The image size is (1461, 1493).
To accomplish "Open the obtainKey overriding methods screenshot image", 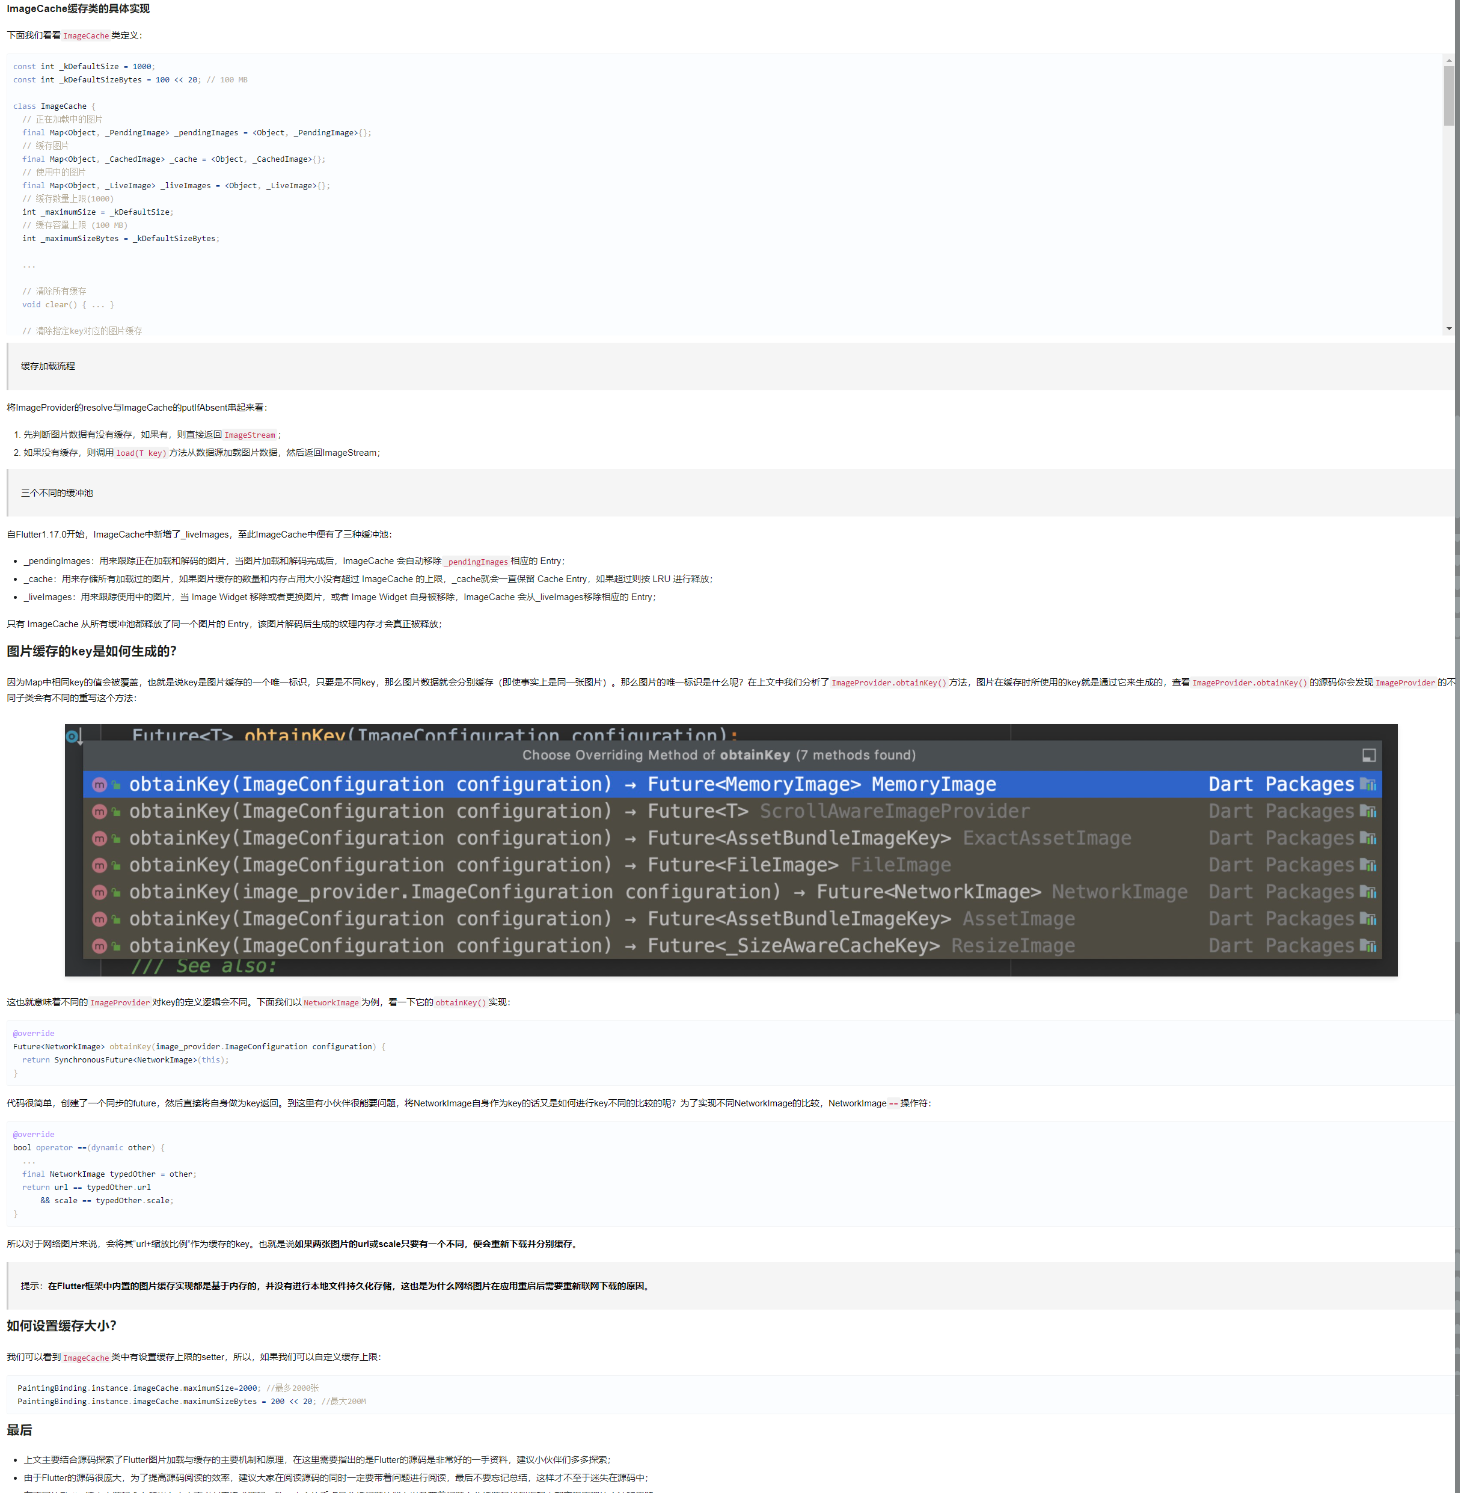I will pos(730,850).
